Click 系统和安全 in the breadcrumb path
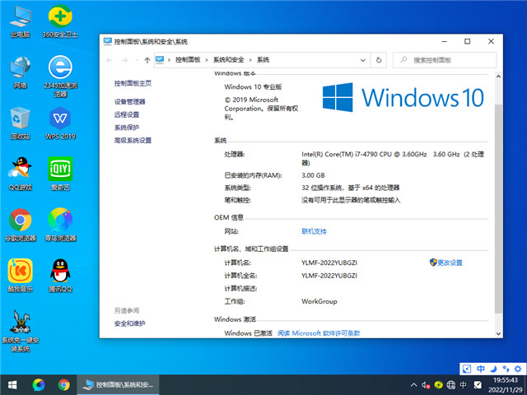Screen dimensions: 527x395 point(230,59)
